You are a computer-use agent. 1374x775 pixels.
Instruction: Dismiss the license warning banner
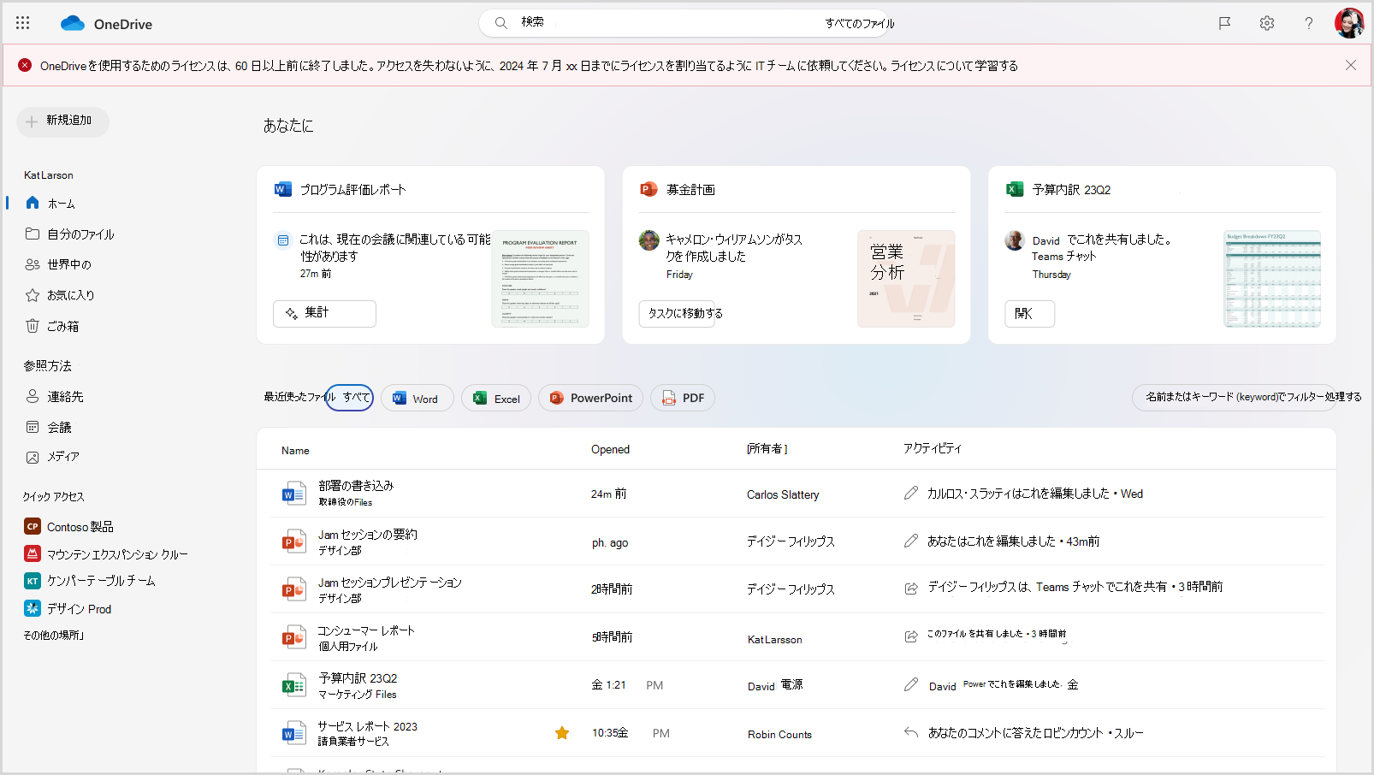tap(1351, 65)
